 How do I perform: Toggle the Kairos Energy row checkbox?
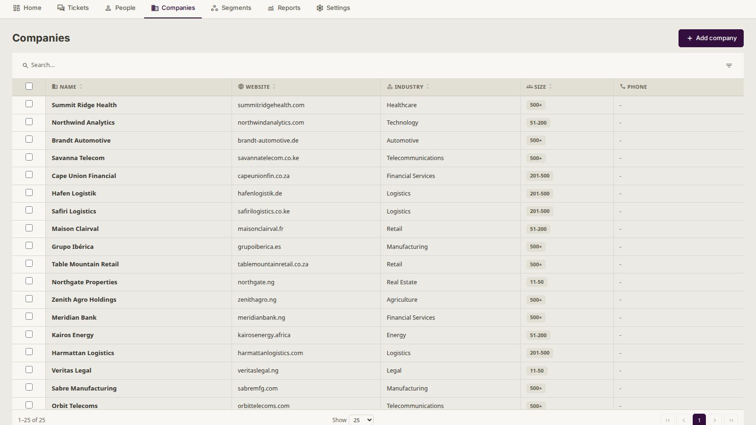pos(29,334)
